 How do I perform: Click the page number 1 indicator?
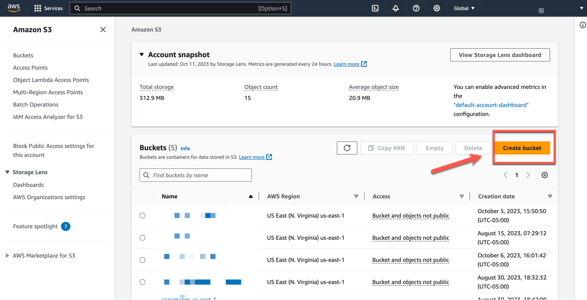517,175
